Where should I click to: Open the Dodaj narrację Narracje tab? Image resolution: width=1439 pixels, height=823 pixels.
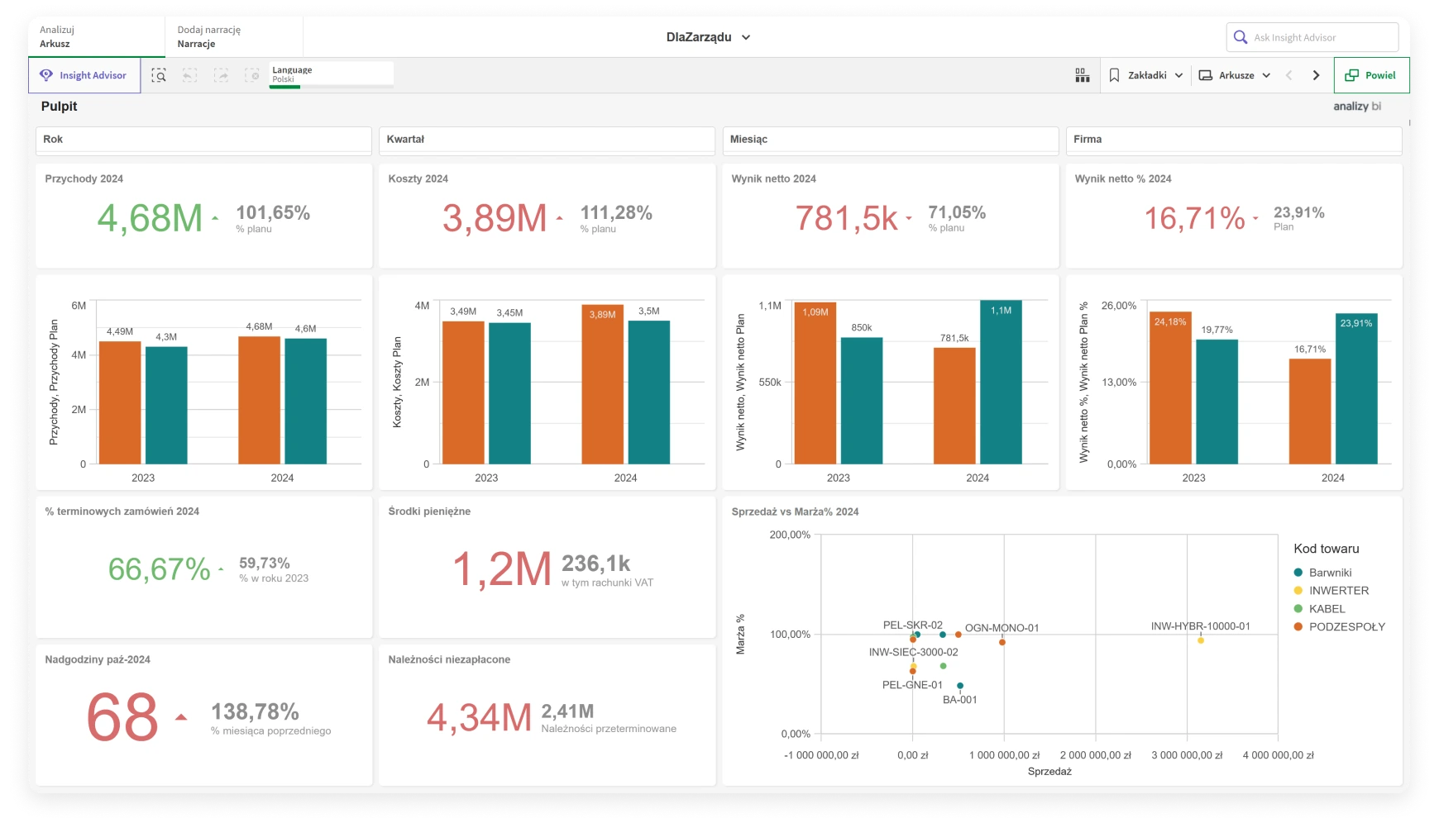tap(233, 37)
